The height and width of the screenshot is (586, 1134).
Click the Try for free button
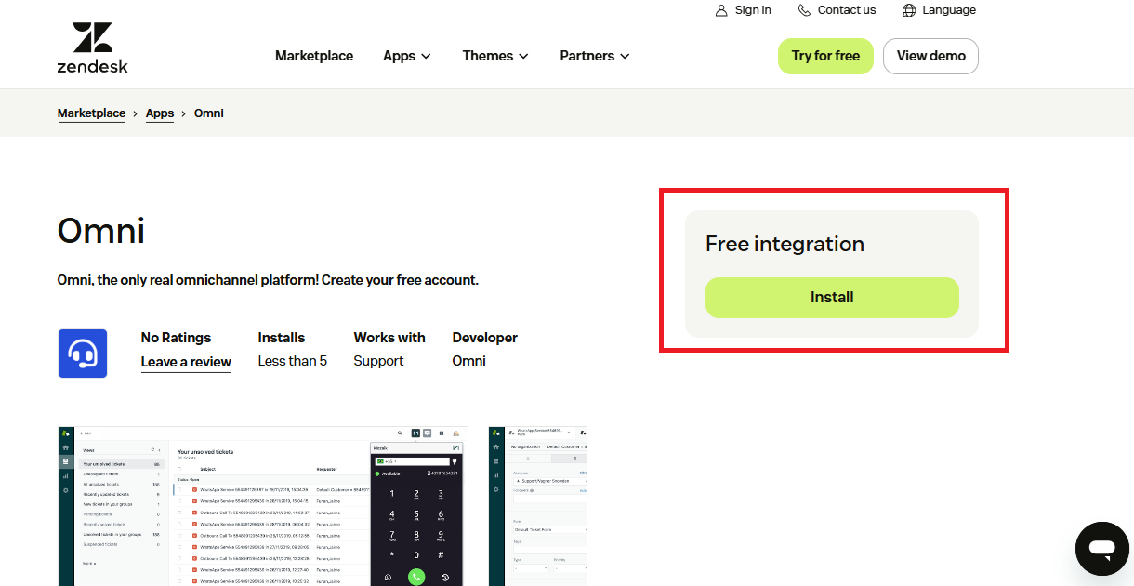pos(825,56)
